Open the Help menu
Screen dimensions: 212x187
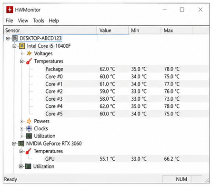[54, 21]
